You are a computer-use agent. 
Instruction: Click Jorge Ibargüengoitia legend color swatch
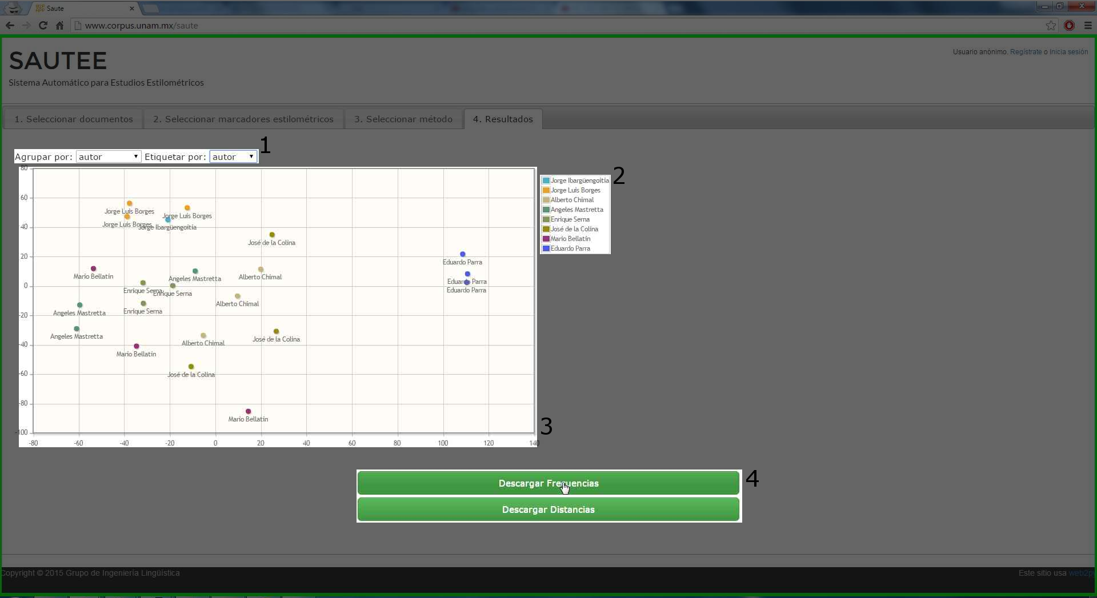(546, 180)
